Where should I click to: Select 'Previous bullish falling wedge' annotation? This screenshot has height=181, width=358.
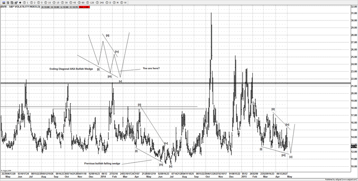102,164
